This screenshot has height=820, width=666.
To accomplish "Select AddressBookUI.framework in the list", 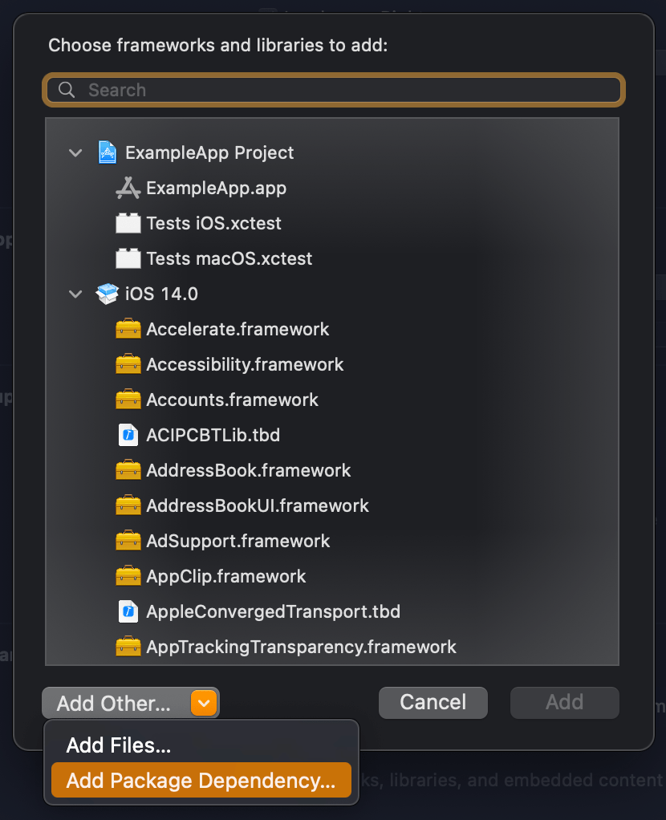I will coord(258,506).
